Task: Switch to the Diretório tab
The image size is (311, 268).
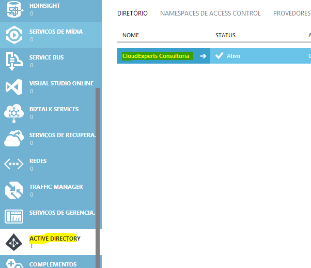Action: [132, 13]
